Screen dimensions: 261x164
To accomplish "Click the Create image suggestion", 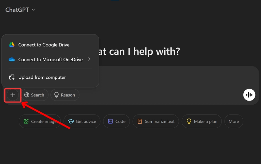I will tap(40, 121).
